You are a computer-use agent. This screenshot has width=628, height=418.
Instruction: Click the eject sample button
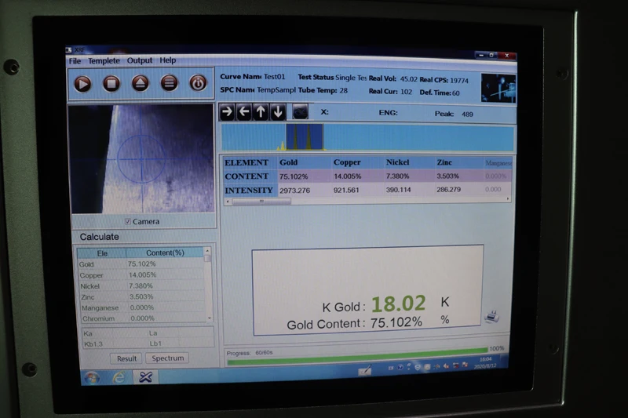[141, 83]
